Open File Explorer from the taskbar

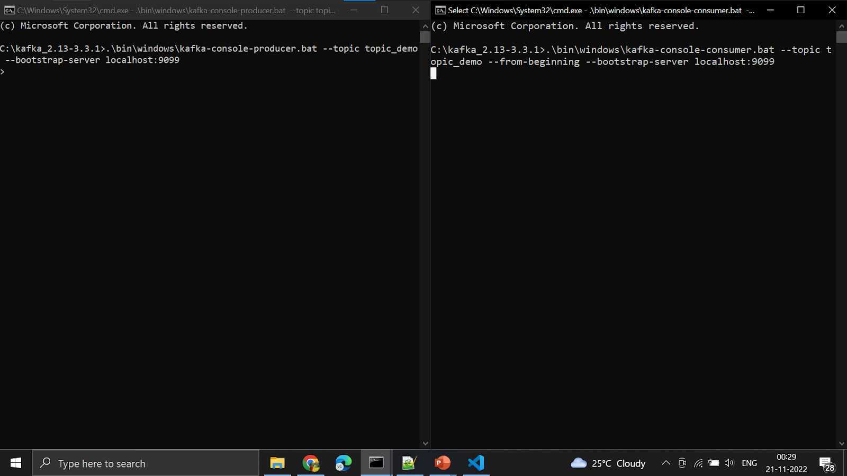pyautogui.click(x=277, y=463)
